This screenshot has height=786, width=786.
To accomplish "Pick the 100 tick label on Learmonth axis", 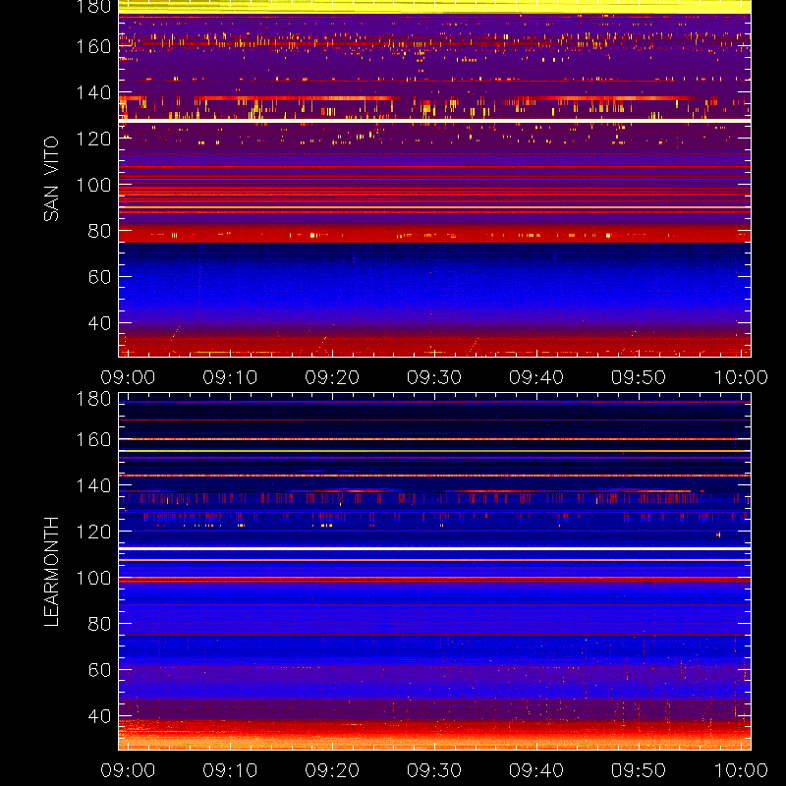I will point(93,578).
